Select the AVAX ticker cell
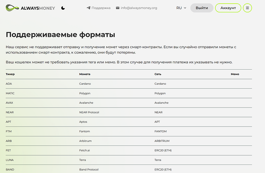This screenshot has height=173, width=265. pyautogui.click(x=9, y=103)
